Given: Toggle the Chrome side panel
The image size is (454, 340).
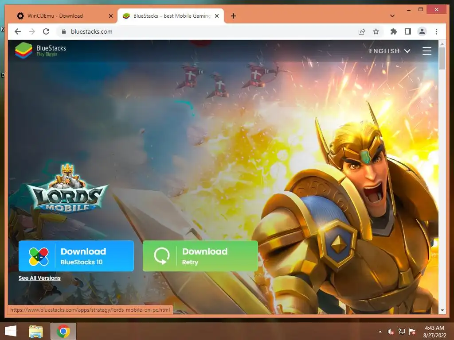Looking at the screenshot, I should (x=408, y=31).
